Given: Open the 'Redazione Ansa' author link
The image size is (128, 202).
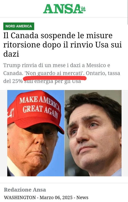Looking at the screenshot, I should tap(25, 190).
